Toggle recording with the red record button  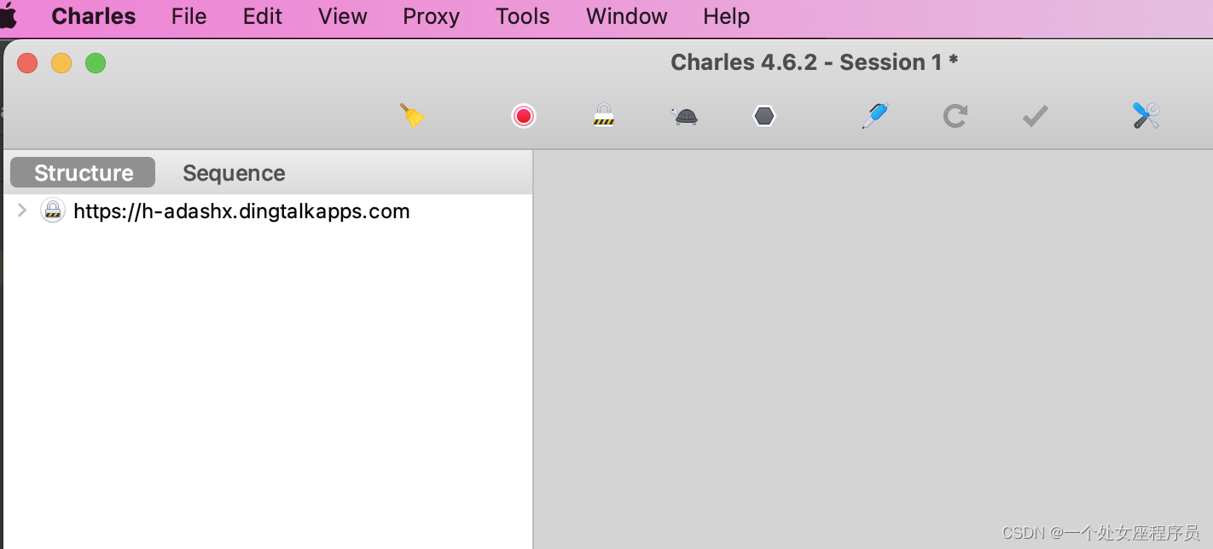524,116
